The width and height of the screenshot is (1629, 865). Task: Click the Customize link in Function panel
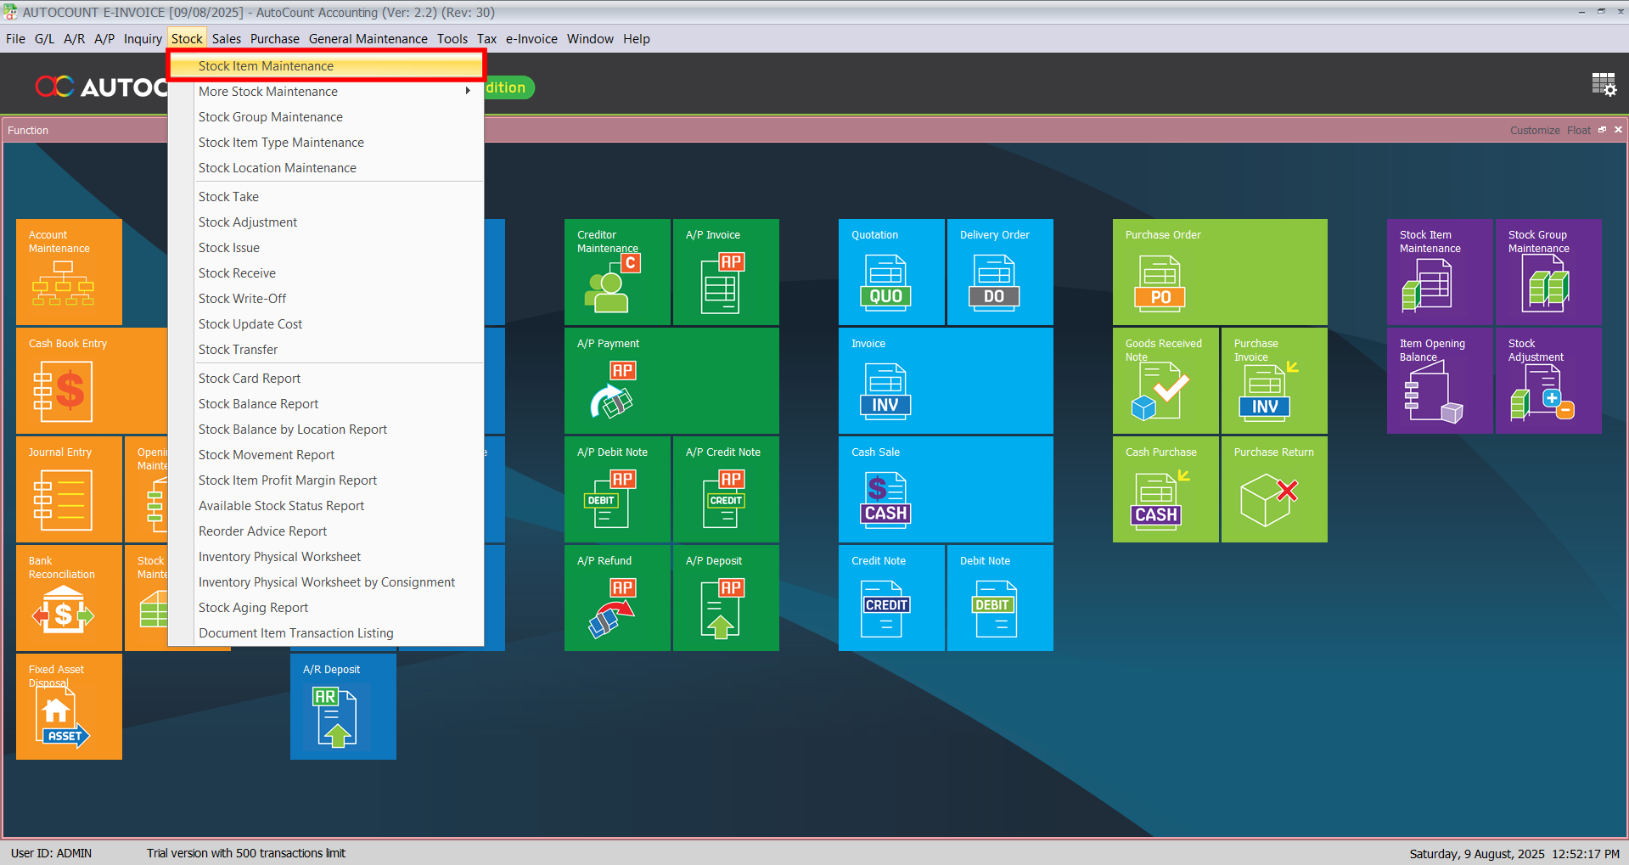click(x=1534, y=131)
